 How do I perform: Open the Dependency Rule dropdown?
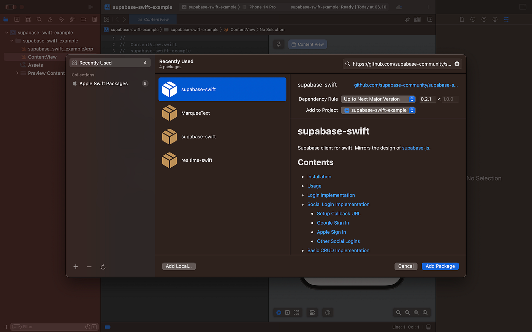coord(378,99)
